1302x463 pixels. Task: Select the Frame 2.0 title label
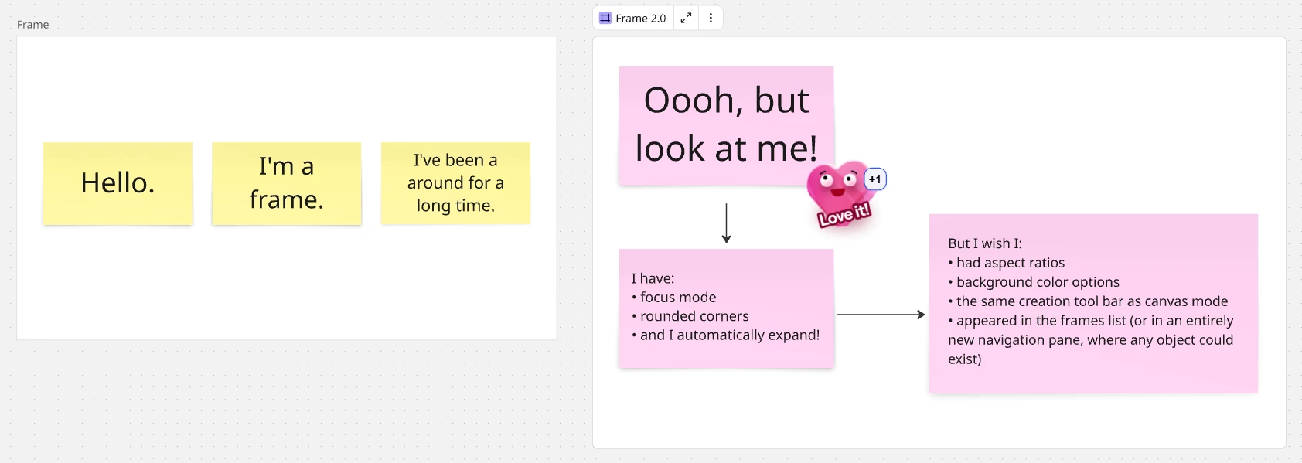tap(640, 18)
